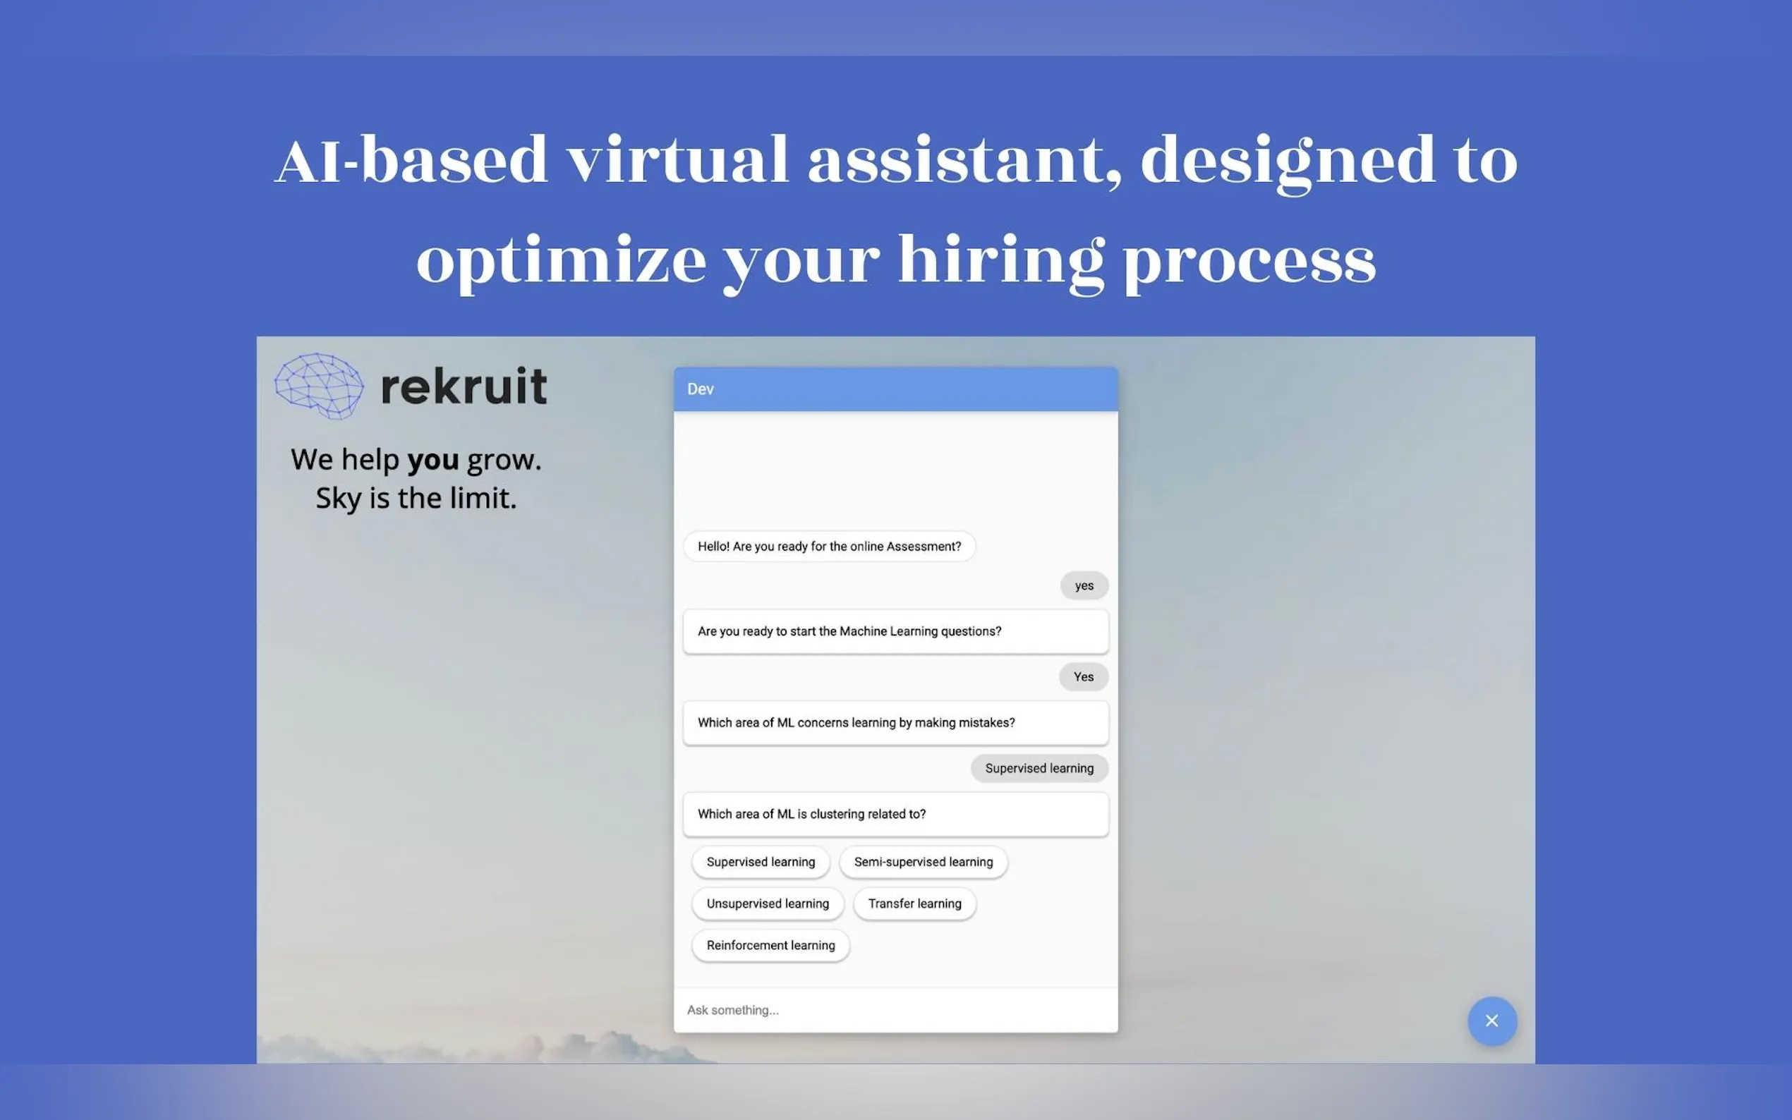Click the online Assessment greeting bubble
The height and width of the screenshot is (1120, 1792).
828,546
